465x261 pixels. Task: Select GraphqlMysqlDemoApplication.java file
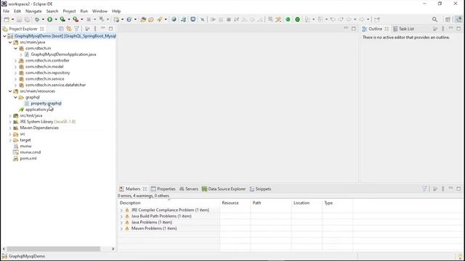click(63, 54)
